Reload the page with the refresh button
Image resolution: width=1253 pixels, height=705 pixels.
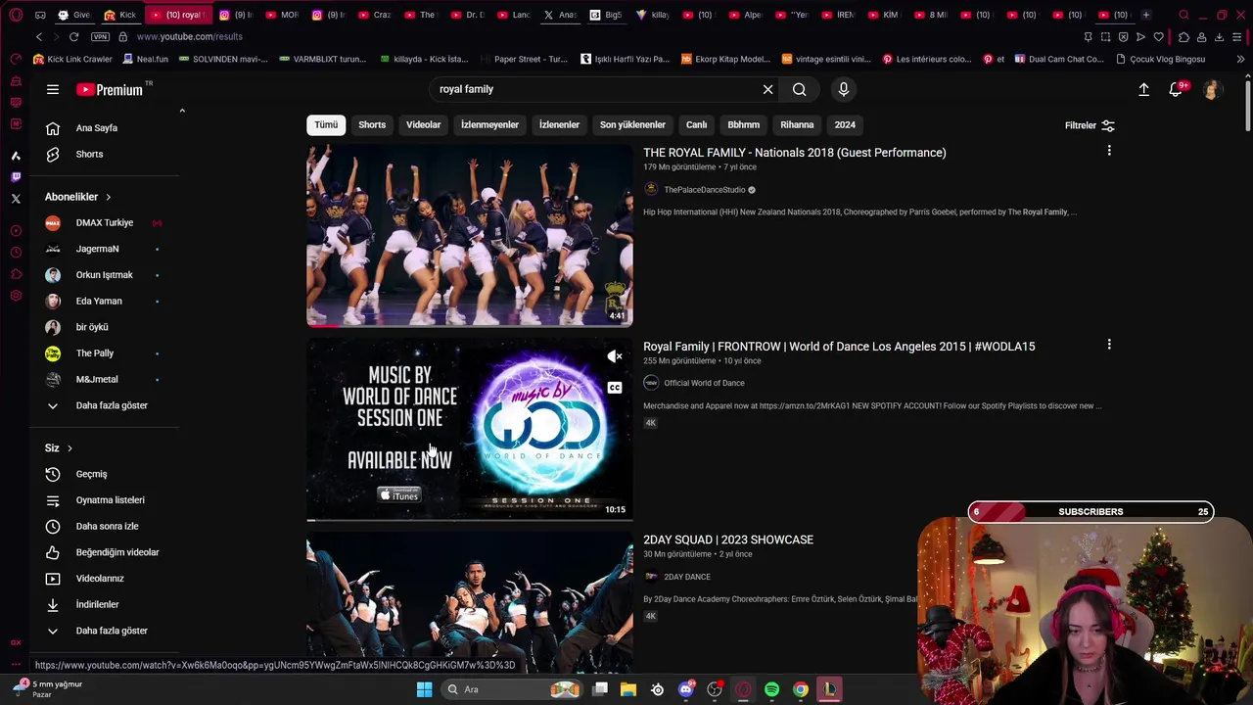click(x=73, y=36)
